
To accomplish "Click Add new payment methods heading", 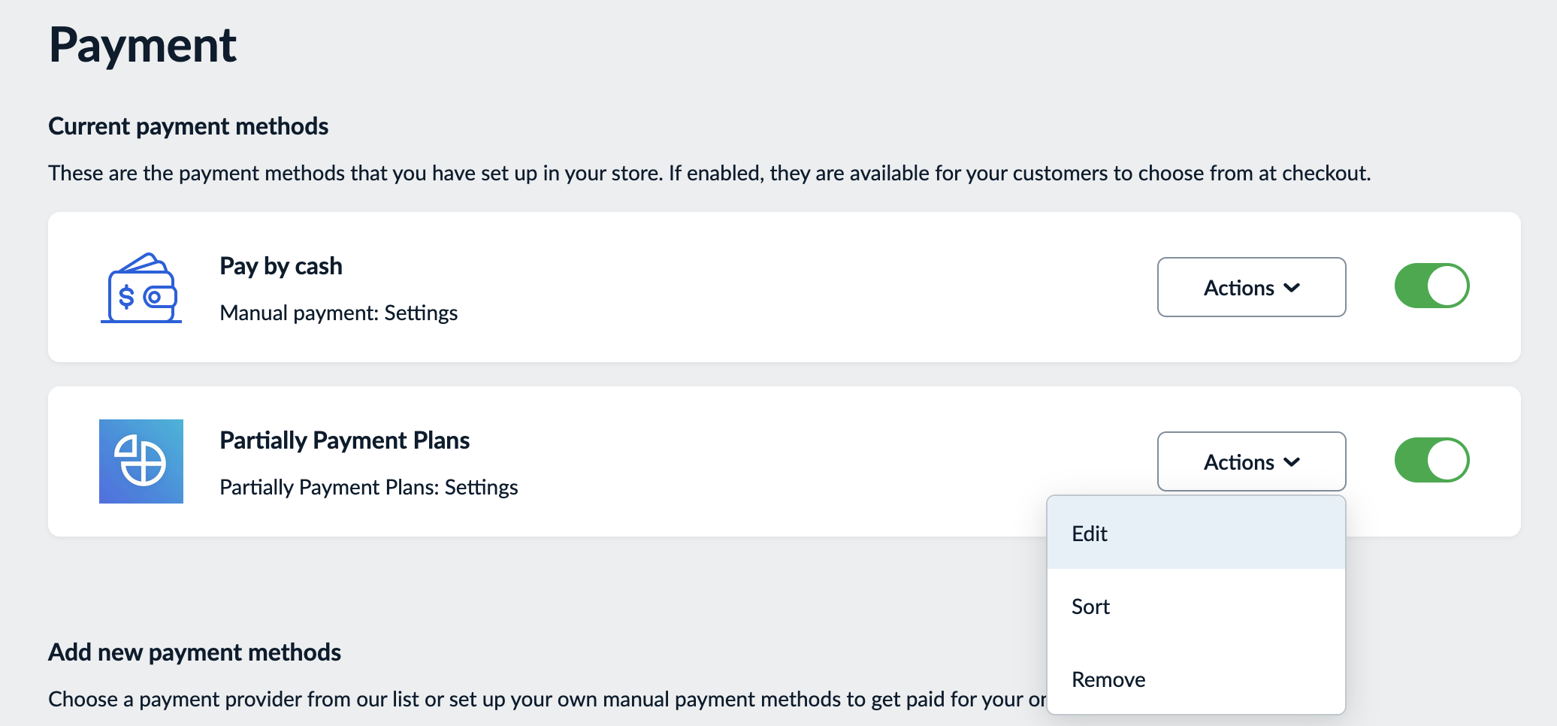I will [194, 652].
